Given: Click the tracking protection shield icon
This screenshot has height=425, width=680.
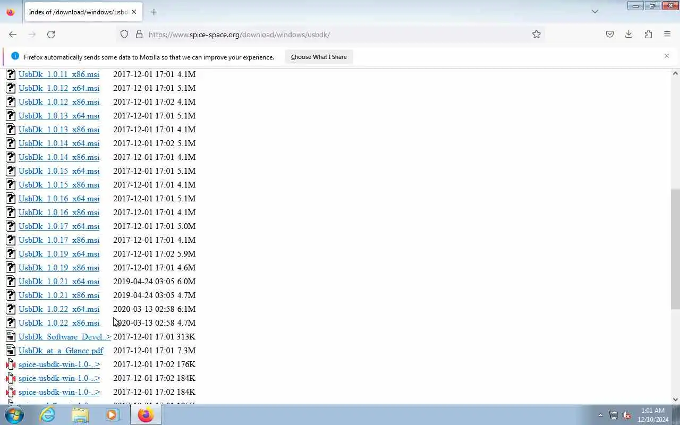Looking at the screenshot, I should click(124, 34).
